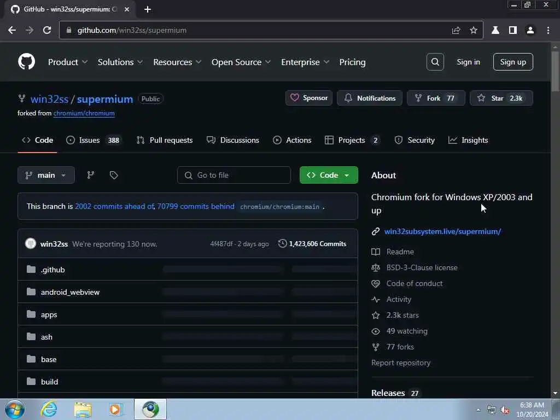Expand the Product menu
Viewport: 560px width, 420px height.
click(68, 62)
